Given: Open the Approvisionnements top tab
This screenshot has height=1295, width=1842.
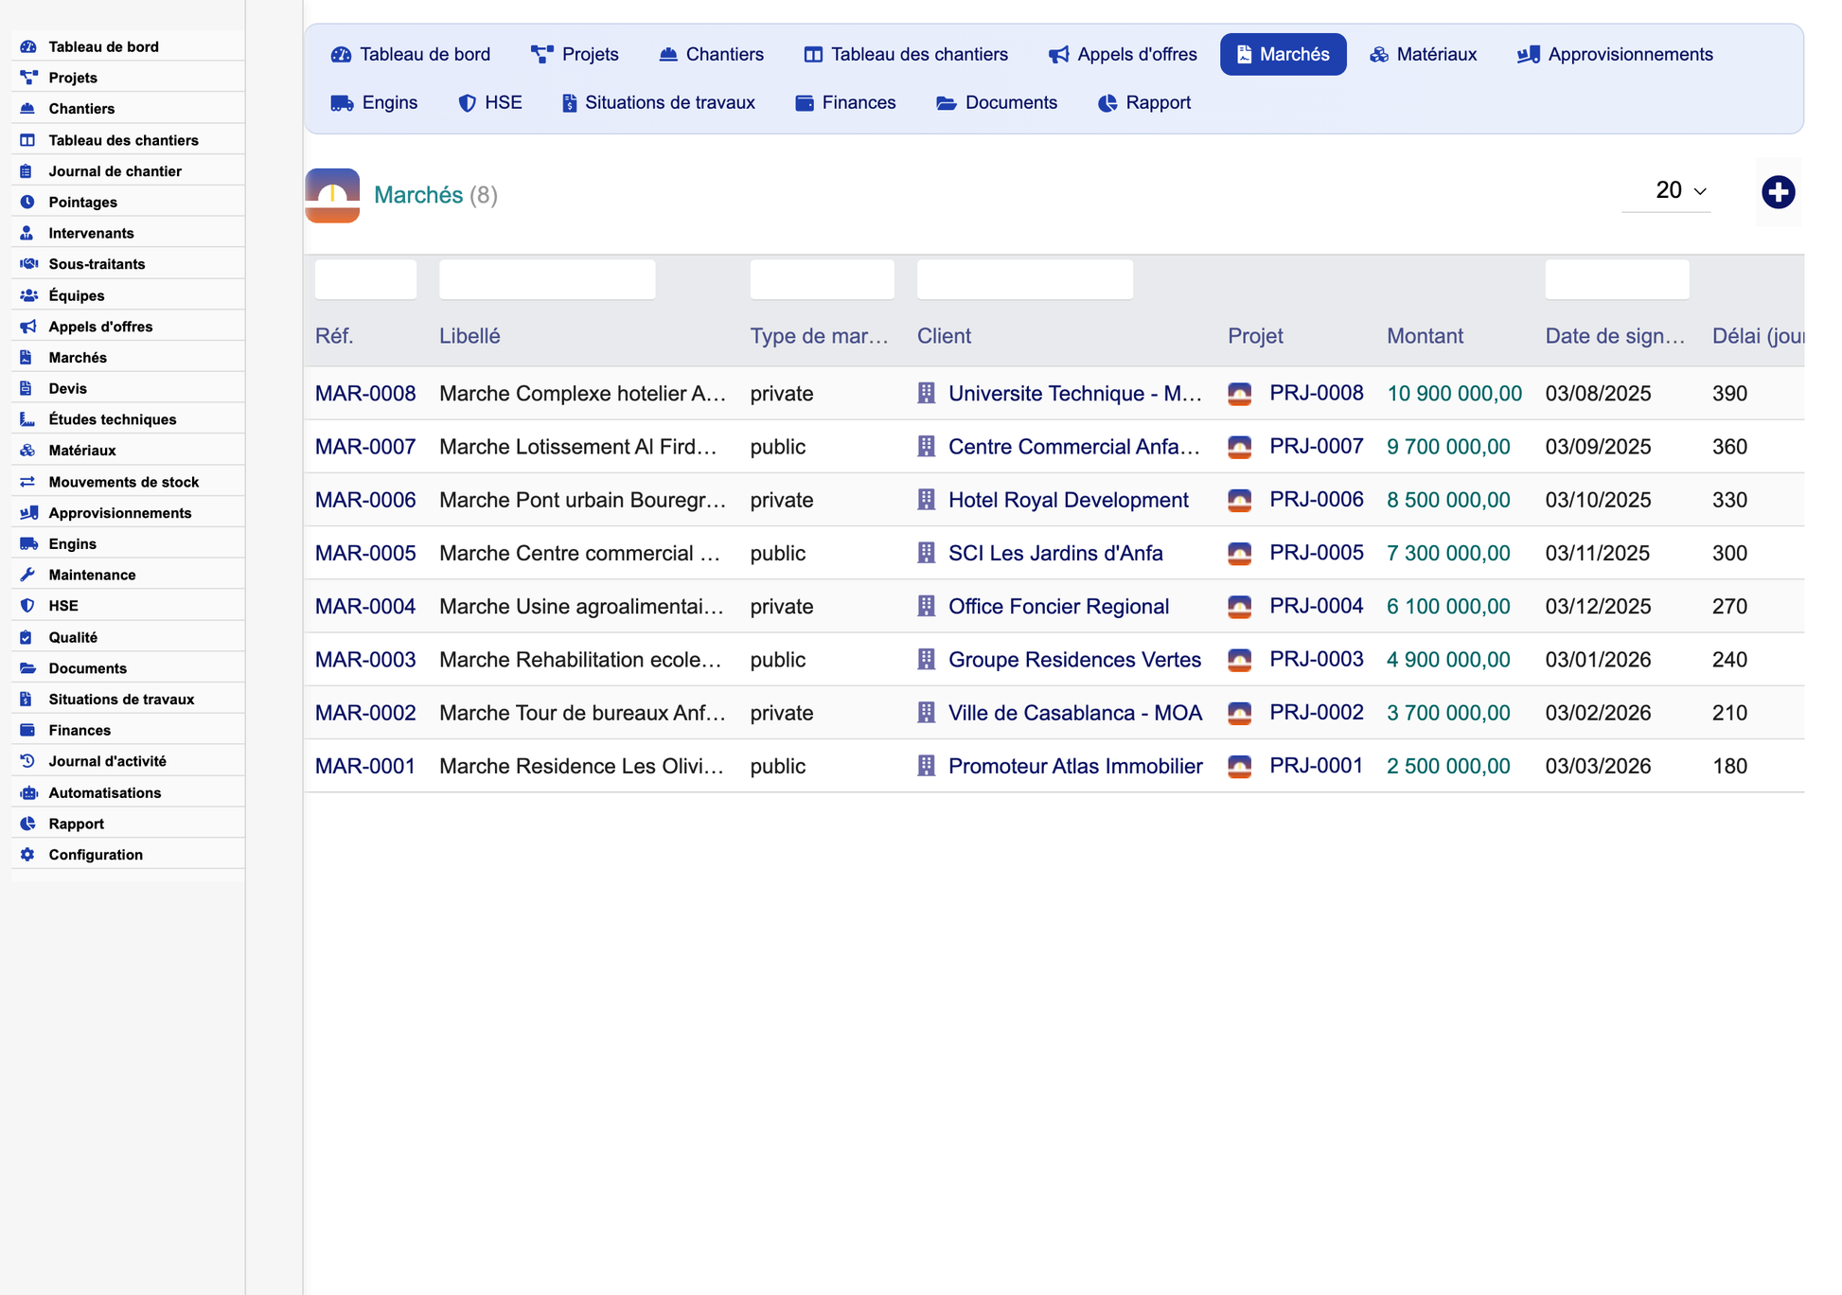Looking at the screenshot, I should [x=1615, y=54].
